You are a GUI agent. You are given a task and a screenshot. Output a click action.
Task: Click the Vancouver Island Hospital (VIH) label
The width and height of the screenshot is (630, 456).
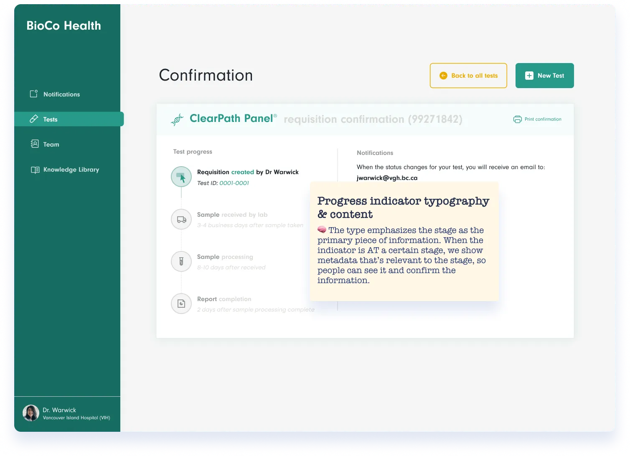coord(76,418)
